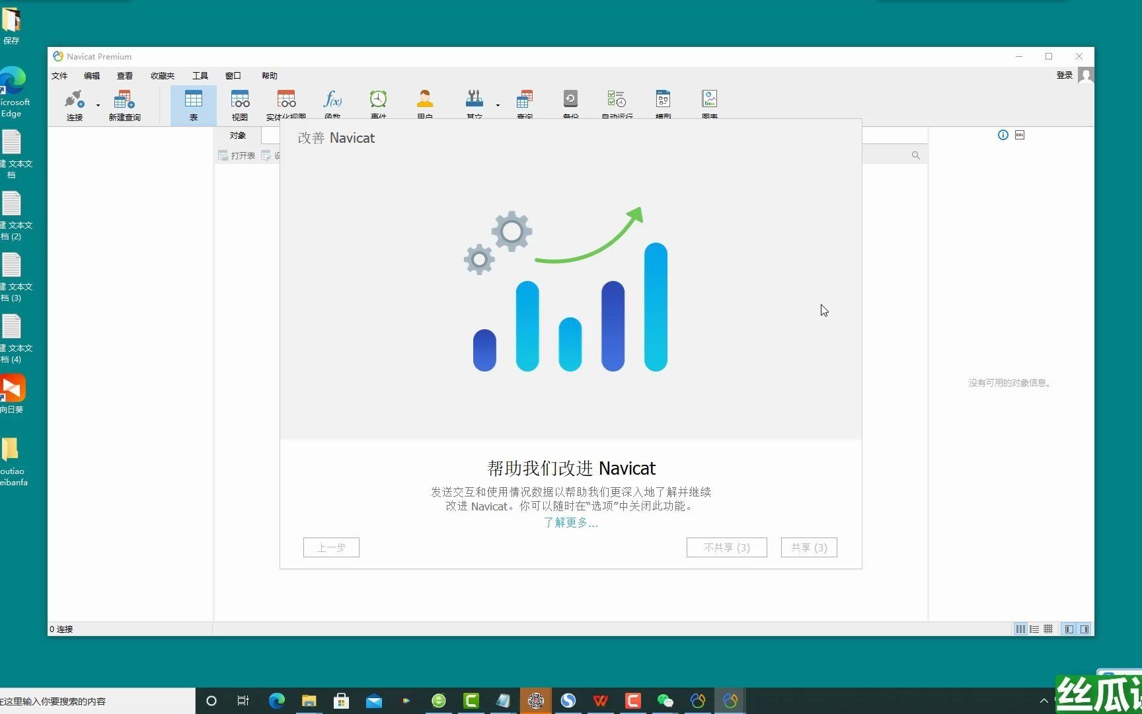Click the 打开表 open table icon
Image resolution: width=1142 pixels, height=714 pixels.
pos(223,155)
